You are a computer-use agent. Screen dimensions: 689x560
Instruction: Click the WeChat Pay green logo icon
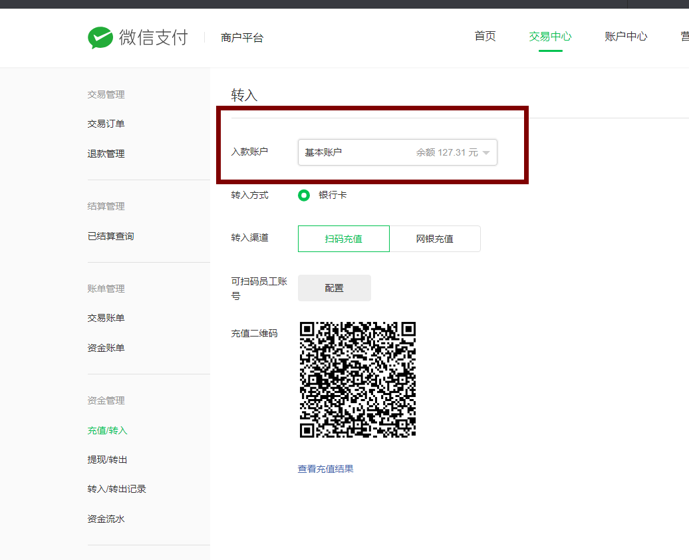(x=100, y=37)
